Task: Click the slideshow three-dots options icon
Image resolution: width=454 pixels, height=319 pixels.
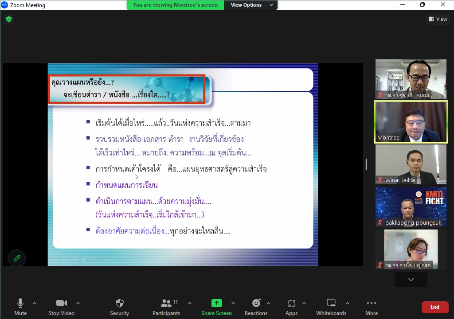Action: [107, 260]
